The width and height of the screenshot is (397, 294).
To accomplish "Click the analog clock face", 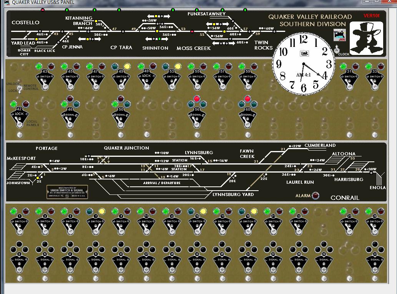I will point(304,64).
